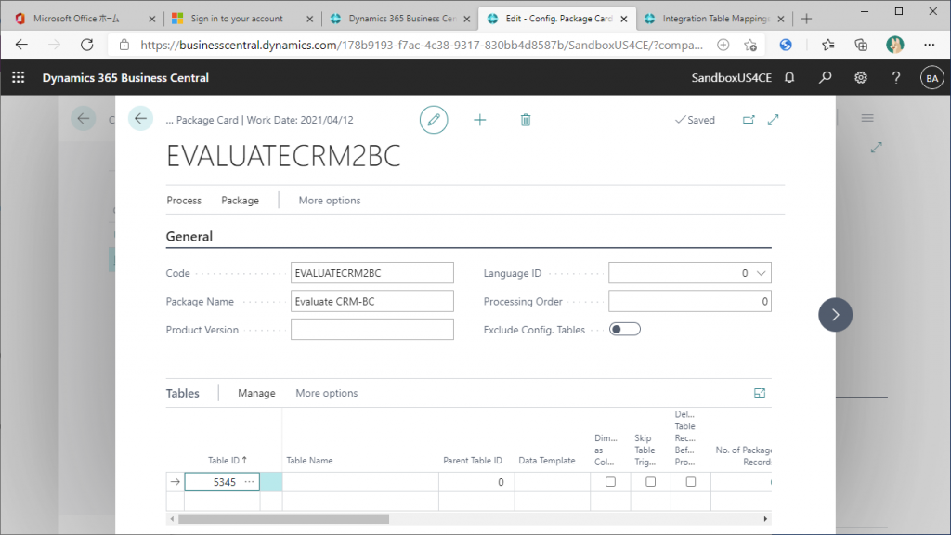Viewport: 951px width, 535px height.
Task: Open the Business Central search icon
Action: tap(825, 78)
